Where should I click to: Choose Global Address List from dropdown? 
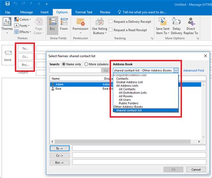click(x=129, y=82)
